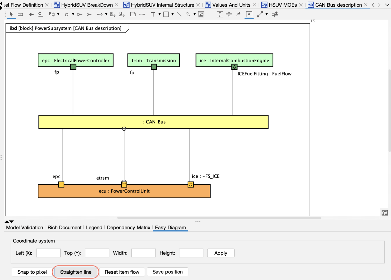Open the rectangle shape dropdown
391x280 pixels.
[173, 14]
